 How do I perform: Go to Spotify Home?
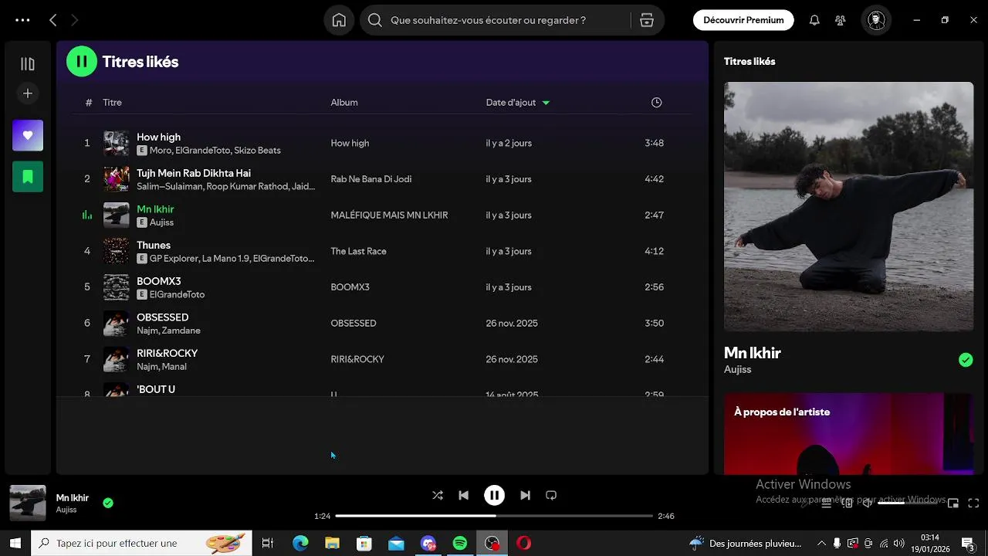[339, 20]
